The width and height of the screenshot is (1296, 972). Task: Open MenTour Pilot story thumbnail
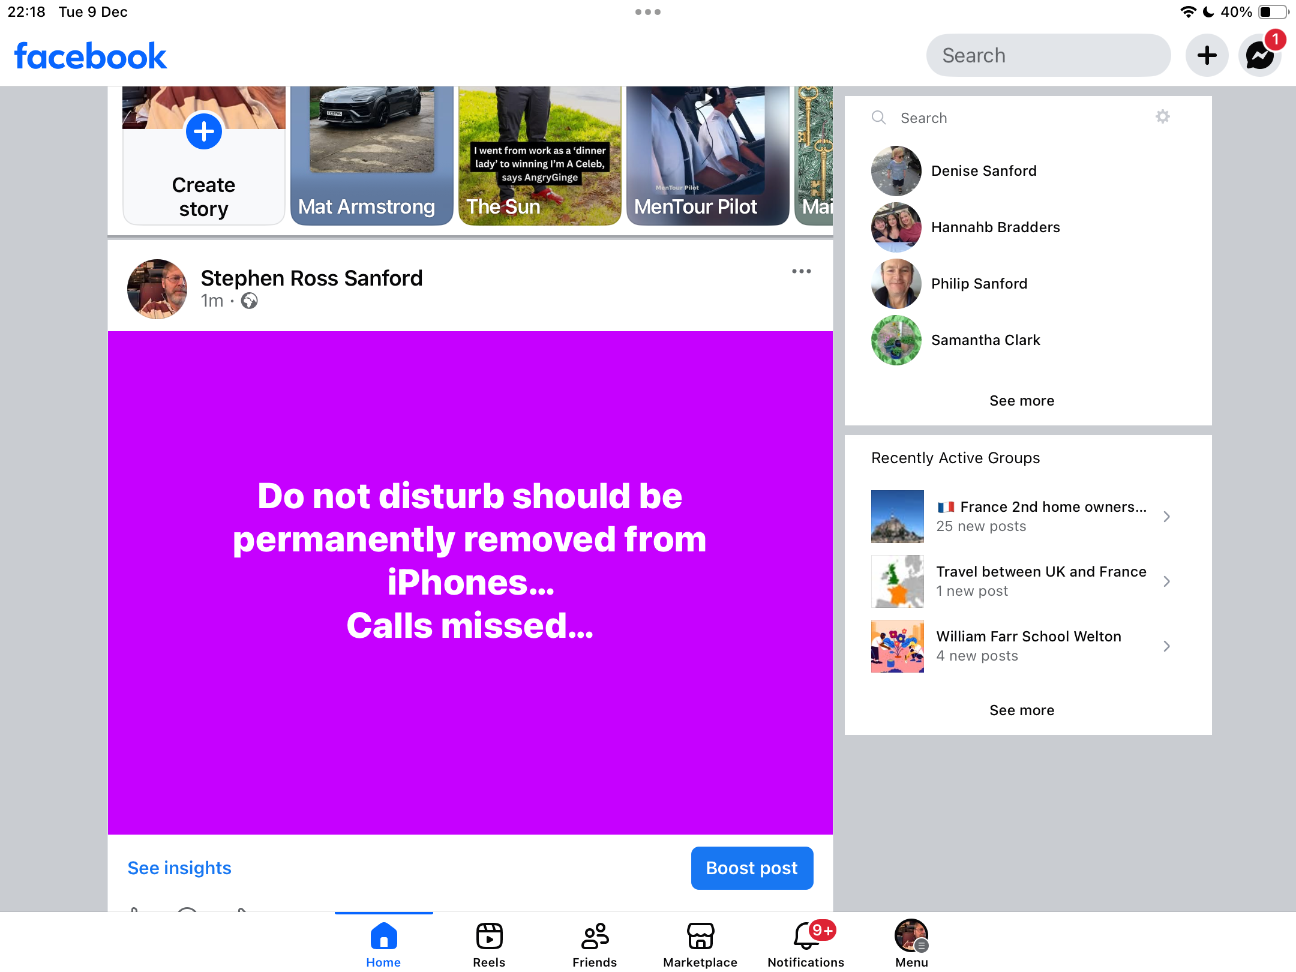coord(707,156)
